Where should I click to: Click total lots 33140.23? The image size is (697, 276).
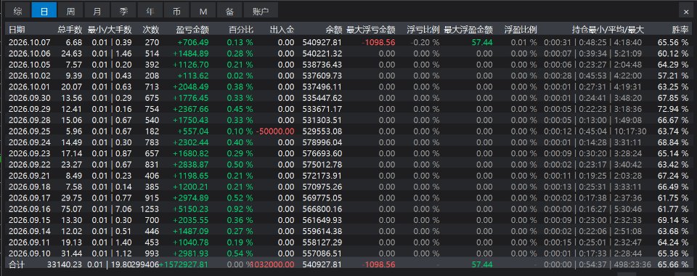[65, 264]
